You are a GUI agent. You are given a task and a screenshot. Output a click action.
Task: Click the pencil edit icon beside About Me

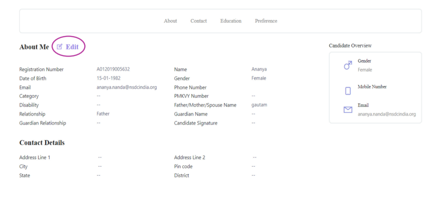[x=60, y=46]
